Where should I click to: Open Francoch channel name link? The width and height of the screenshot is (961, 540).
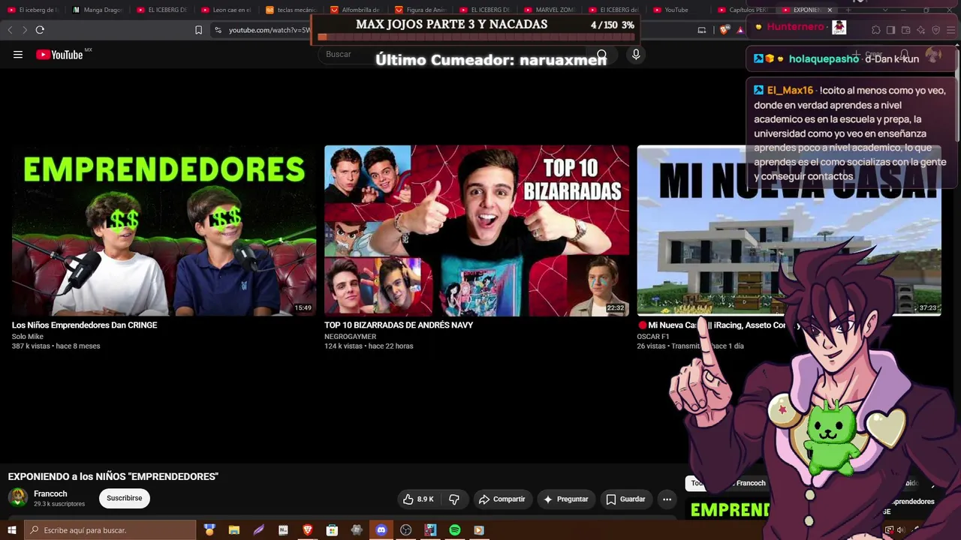[50, 493]
